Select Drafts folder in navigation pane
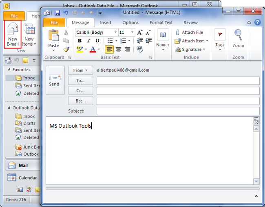Viewport: 265px width, 207px height. click(x=25, y=123)
